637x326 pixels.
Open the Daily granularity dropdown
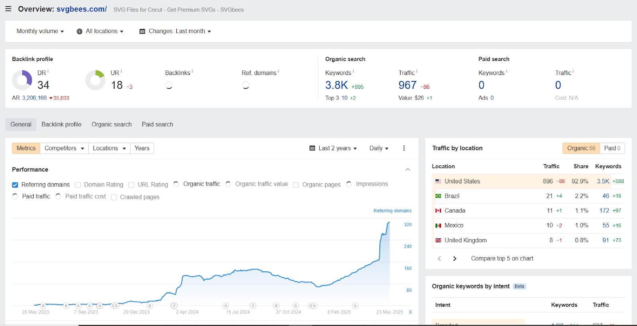click(379, 148)
